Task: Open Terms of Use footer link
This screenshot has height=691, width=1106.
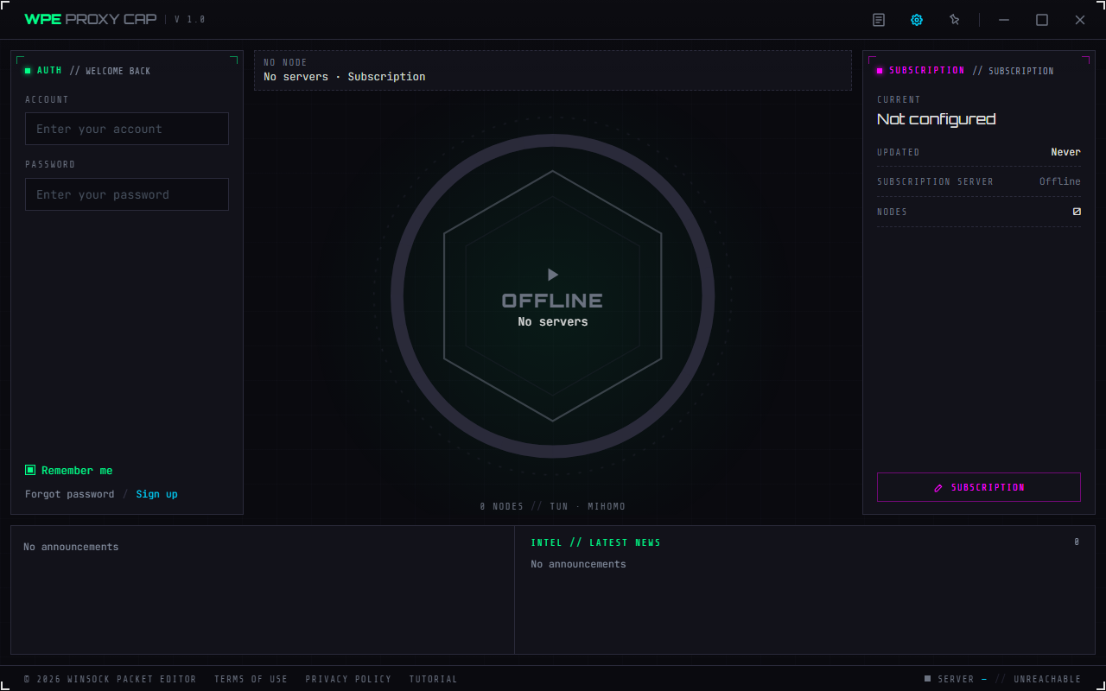Action: [x=251, y=679]
